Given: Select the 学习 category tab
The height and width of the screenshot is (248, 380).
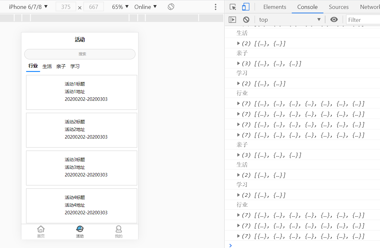Looking at the screenshot, I should pos(75,66).
